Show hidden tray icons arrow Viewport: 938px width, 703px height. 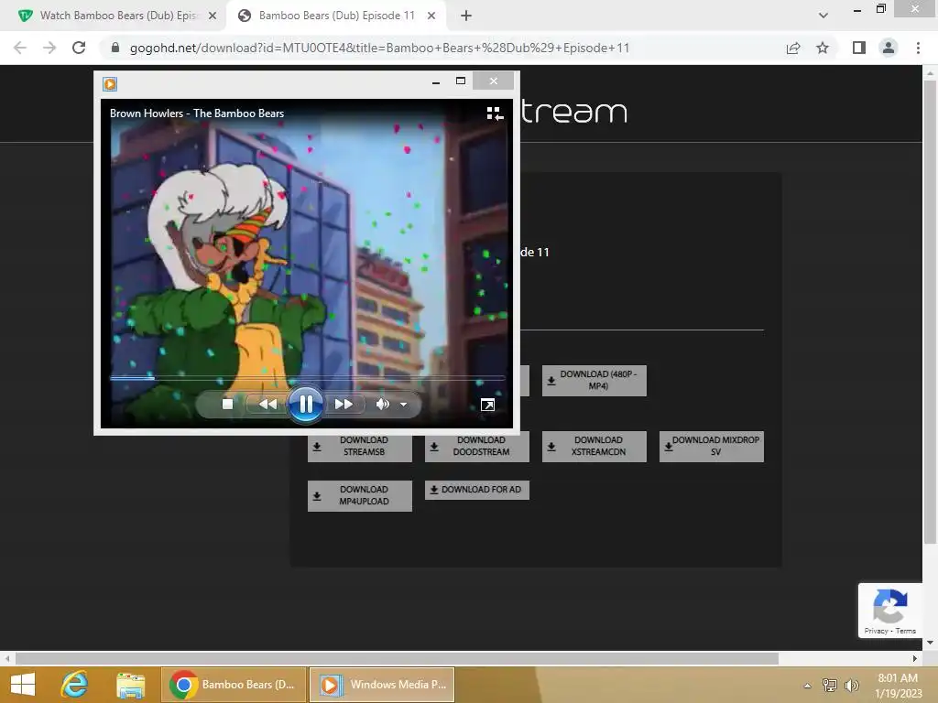pos(807,686)
